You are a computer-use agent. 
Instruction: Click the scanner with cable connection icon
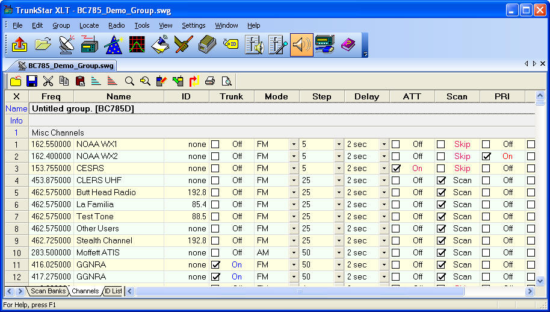(325, 45)
